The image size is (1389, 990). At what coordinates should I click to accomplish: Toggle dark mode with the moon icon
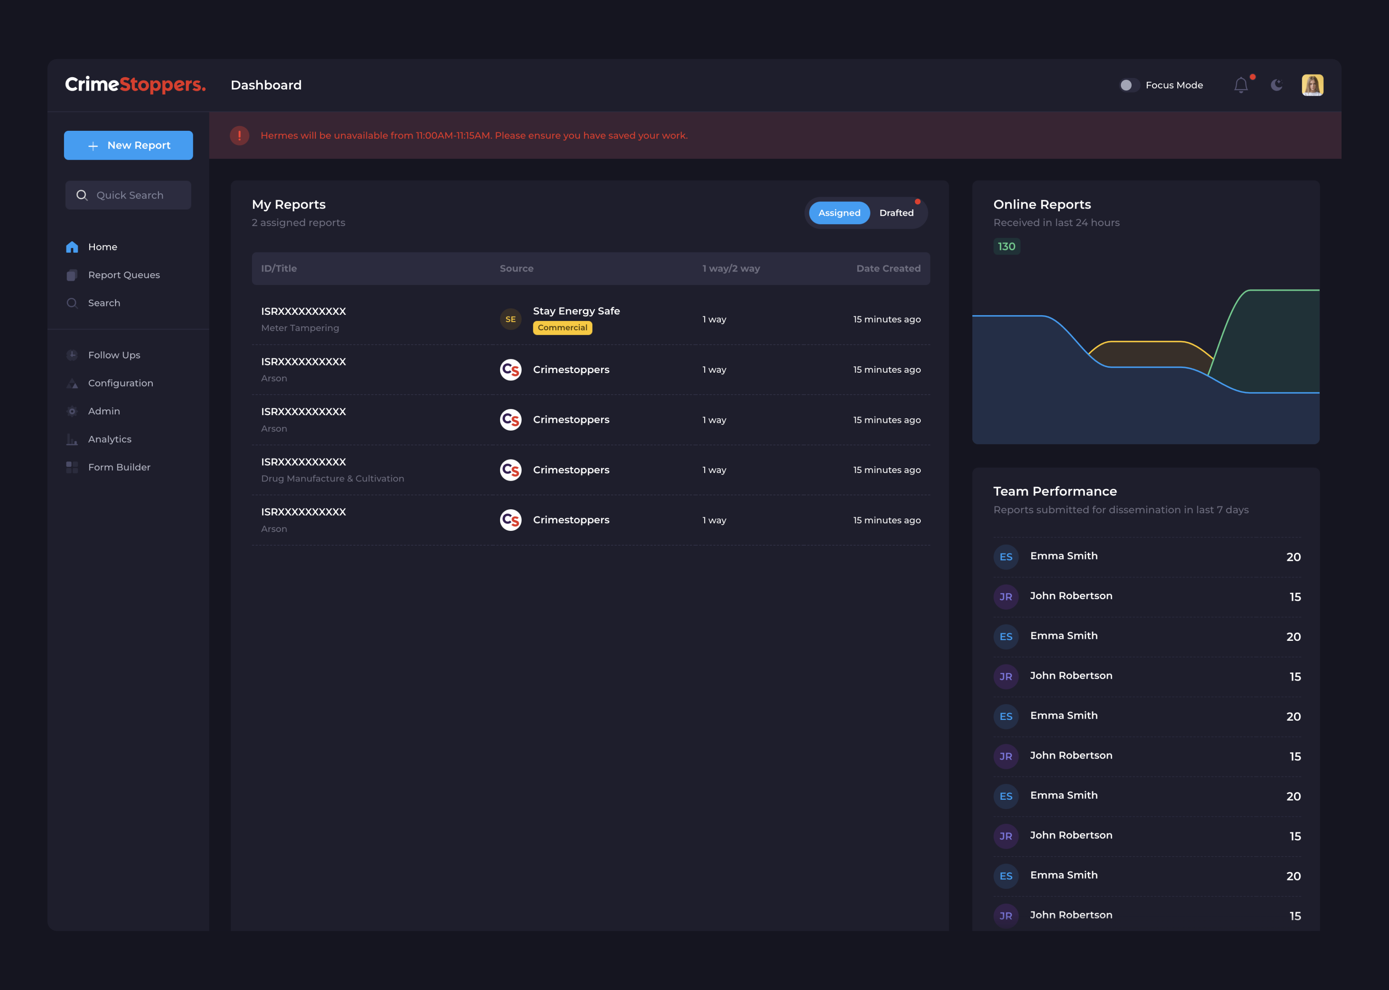coord(1276,85)
